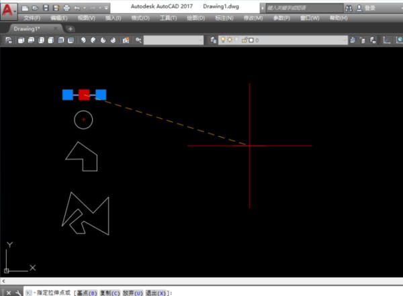
Task: Click the camera icon in the view toolbar
Action: point(126,40)
